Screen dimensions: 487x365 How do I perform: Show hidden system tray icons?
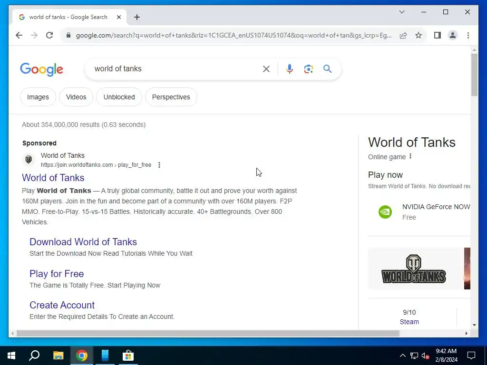click(x=402, y=355)
